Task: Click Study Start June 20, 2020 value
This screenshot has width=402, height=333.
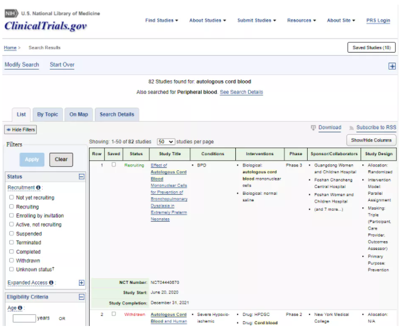Action: coord(164,293)
